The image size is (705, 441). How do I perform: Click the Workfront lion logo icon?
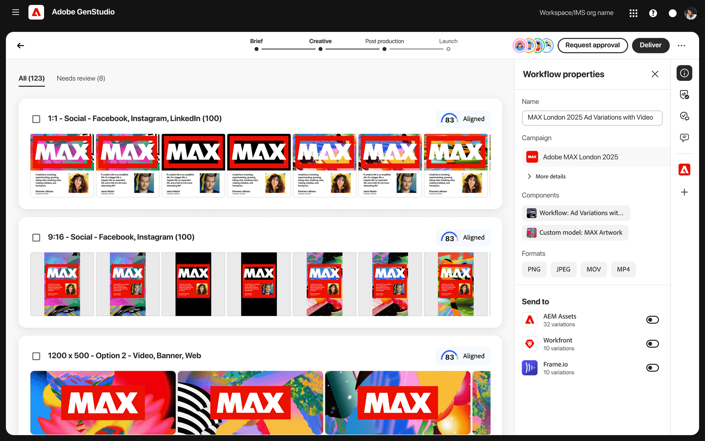point(529,344)
